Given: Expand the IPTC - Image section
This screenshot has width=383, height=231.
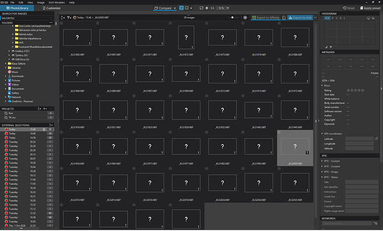Looking at the screenshot, I should [x=322, y=172].
